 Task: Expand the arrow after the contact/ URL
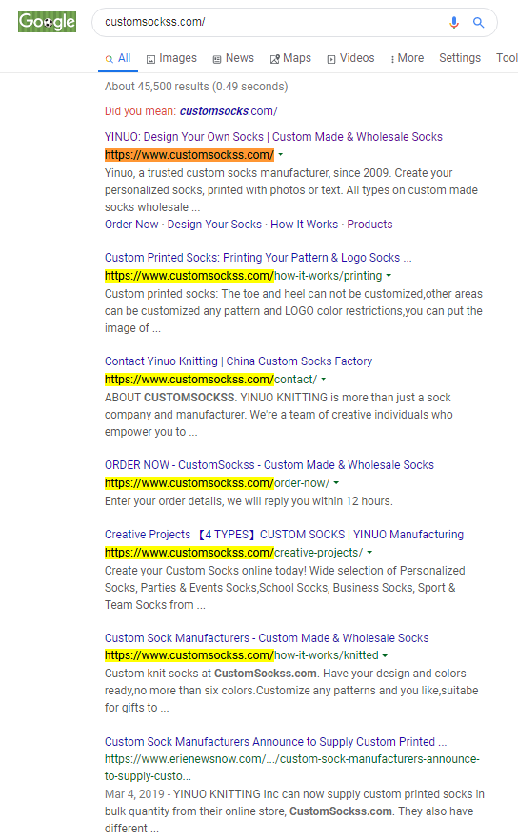pyautogui.click(x=324, y=380)
